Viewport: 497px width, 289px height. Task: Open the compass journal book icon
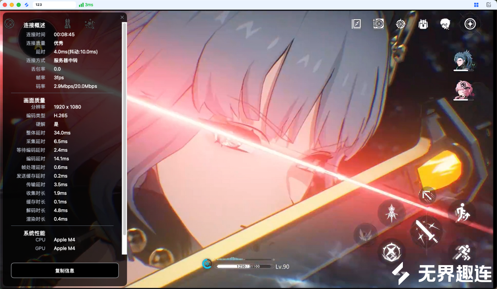[356, 24]
